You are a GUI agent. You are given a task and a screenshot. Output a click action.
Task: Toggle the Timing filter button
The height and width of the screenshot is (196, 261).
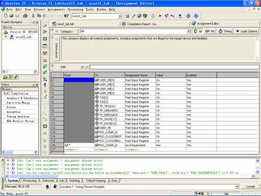226,31
